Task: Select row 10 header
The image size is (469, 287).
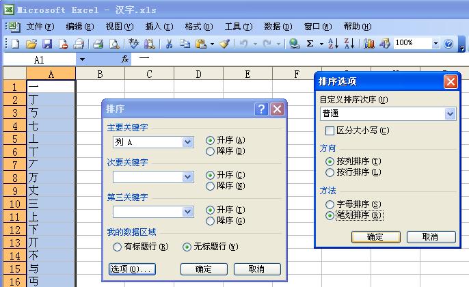Action: point(14,204)
